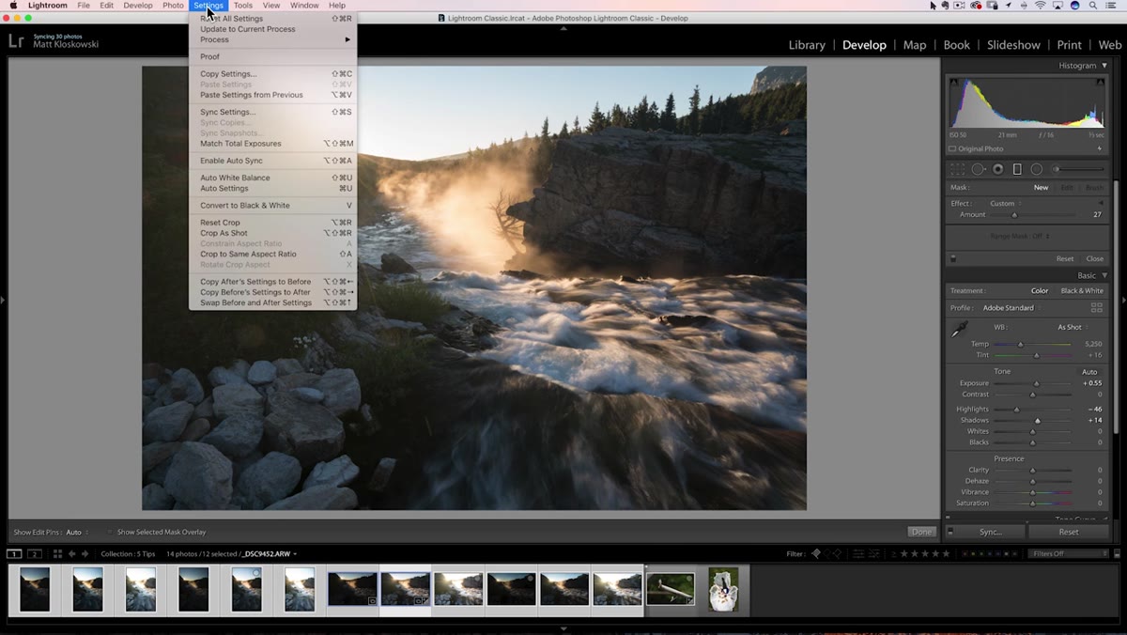Select the Graduated Filter tool

coord(1017,169)
